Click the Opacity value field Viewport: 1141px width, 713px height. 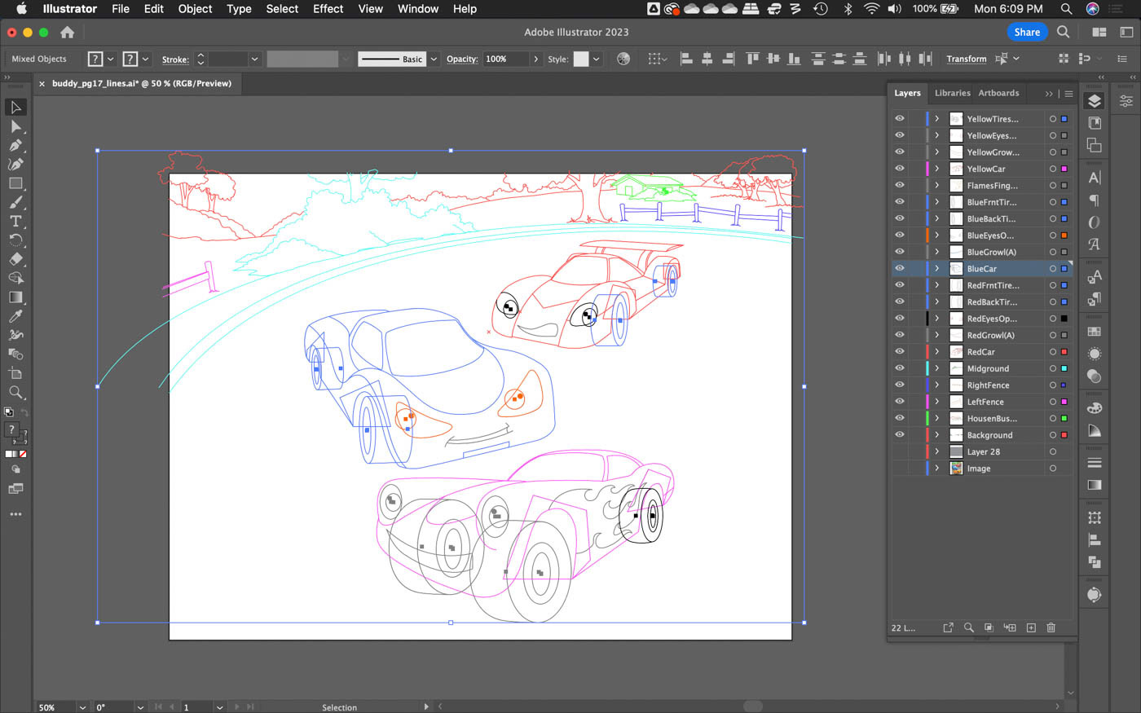(x=506, y=59)
